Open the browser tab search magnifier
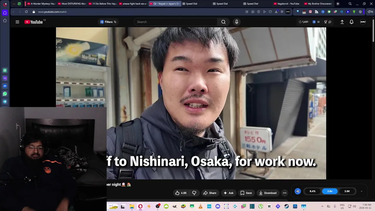The width and height of the screenshot is (375, 211). pyautogui.click(x=350, y=4)
